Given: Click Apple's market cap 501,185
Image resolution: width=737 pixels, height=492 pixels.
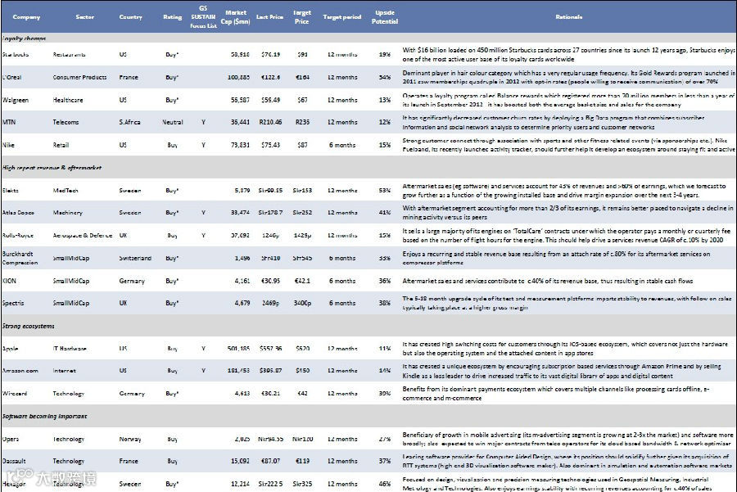Looking at the screenshot, I should [x=238, y=349].
